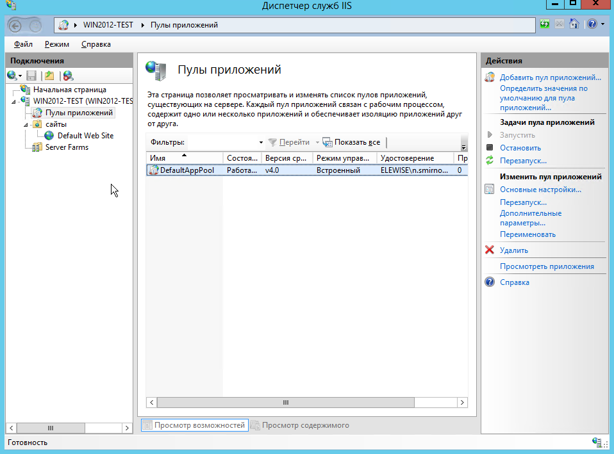Collapse the сайты tree node
The height and width of the screenshot is (454, 614).
pos(26,124)
